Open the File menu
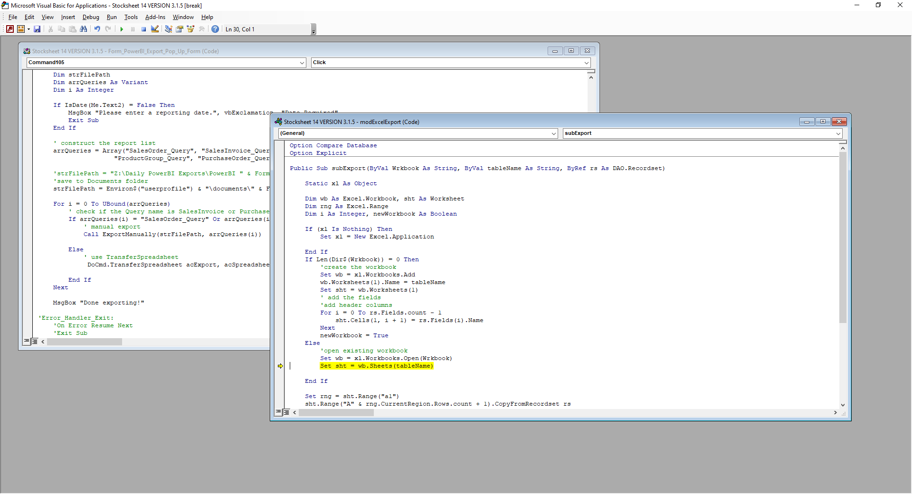912x494 pixels. [13, 17]
